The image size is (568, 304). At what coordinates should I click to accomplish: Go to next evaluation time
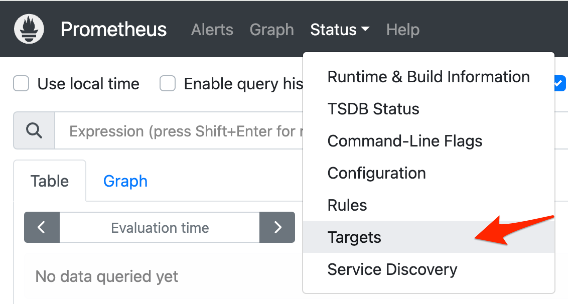point(277,227)
